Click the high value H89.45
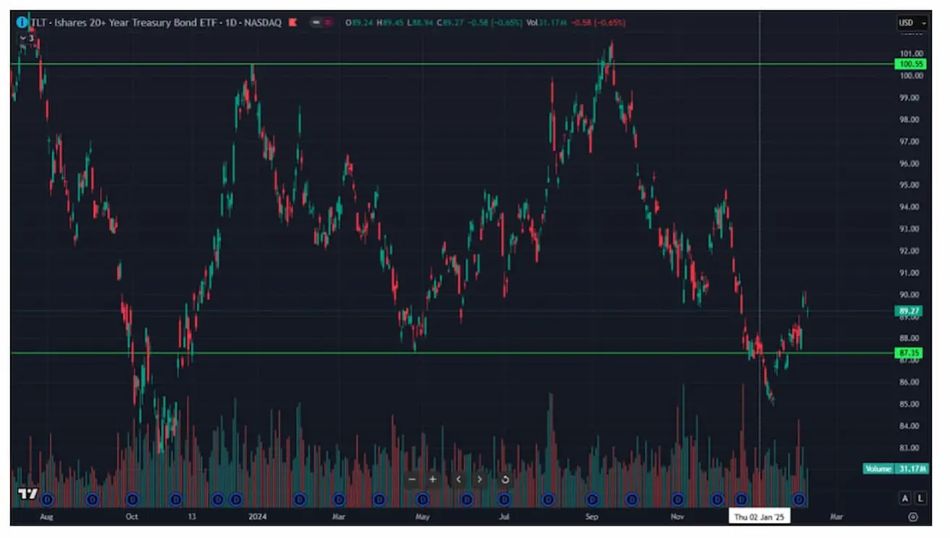Screen dimensions: 950x538 tap(390, 22)
